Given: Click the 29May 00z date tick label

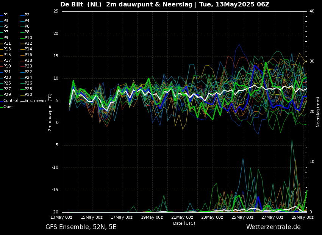Looking at the screenshot, I should (x=302, y=218).
